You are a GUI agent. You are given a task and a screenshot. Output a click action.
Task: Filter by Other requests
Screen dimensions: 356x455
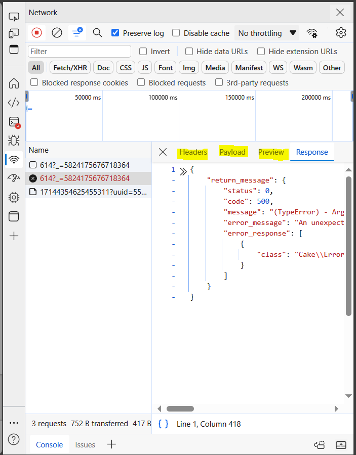(x=332, y=68)
